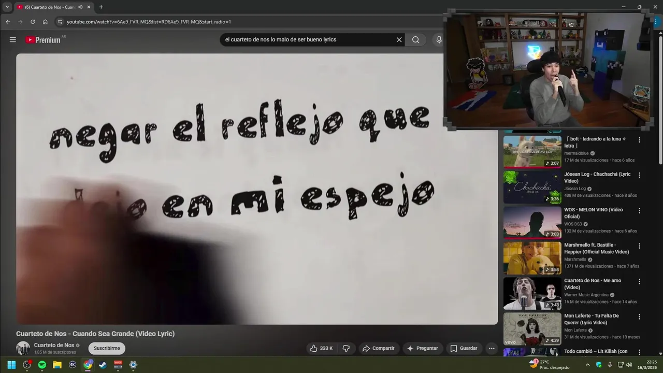The width and height of the screenshot is (663, 373).
Task: Click on the video player area
Action: click(257, 189)
